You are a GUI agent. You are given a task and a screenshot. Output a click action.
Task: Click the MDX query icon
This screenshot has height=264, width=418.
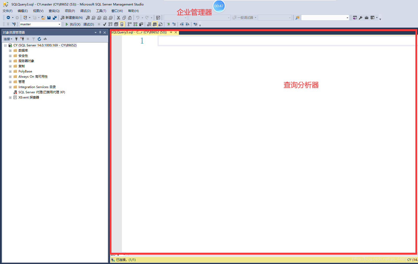[93, 17]
